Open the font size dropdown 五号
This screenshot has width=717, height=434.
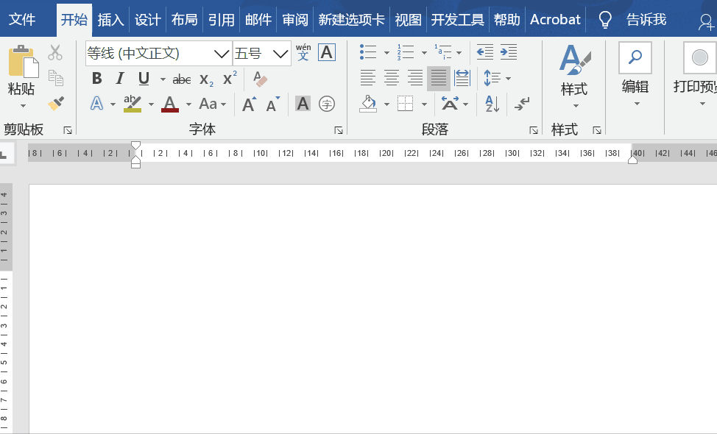(280, 54)
